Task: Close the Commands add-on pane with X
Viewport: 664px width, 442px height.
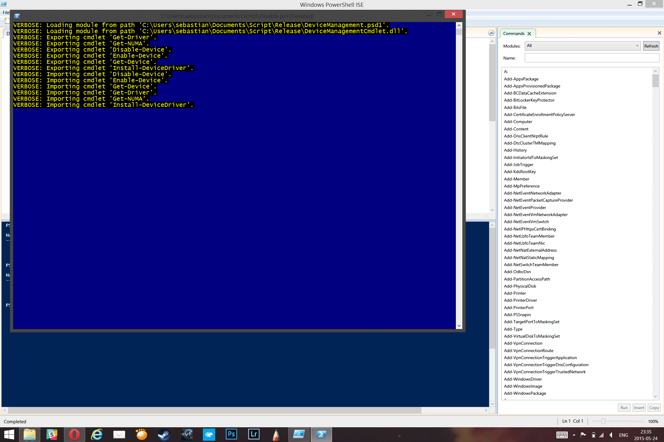Action: coord(659,33)
